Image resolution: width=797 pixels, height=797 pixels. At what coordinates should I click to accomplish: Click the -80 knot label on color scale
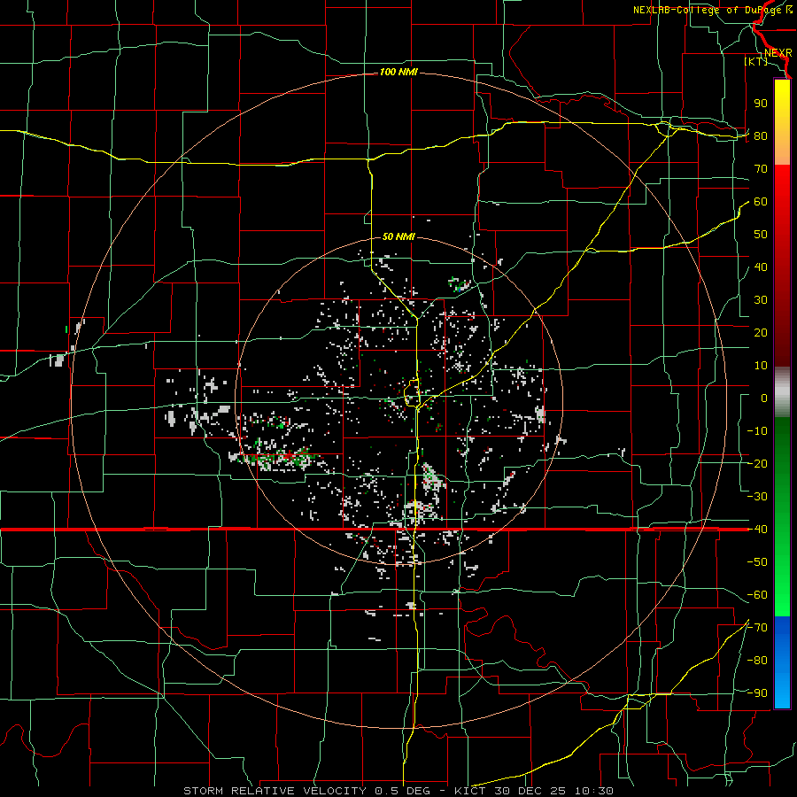pos(757,661)
